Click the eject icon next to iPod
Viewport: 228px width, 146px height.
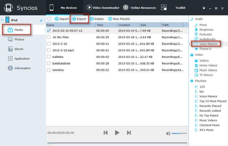click(x=41, y=20)
